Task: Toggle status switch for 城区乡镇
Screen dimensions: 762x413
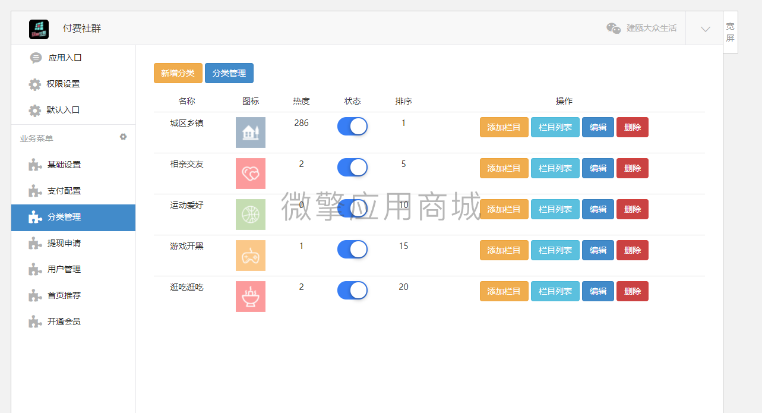Action: tap(352, 127)
